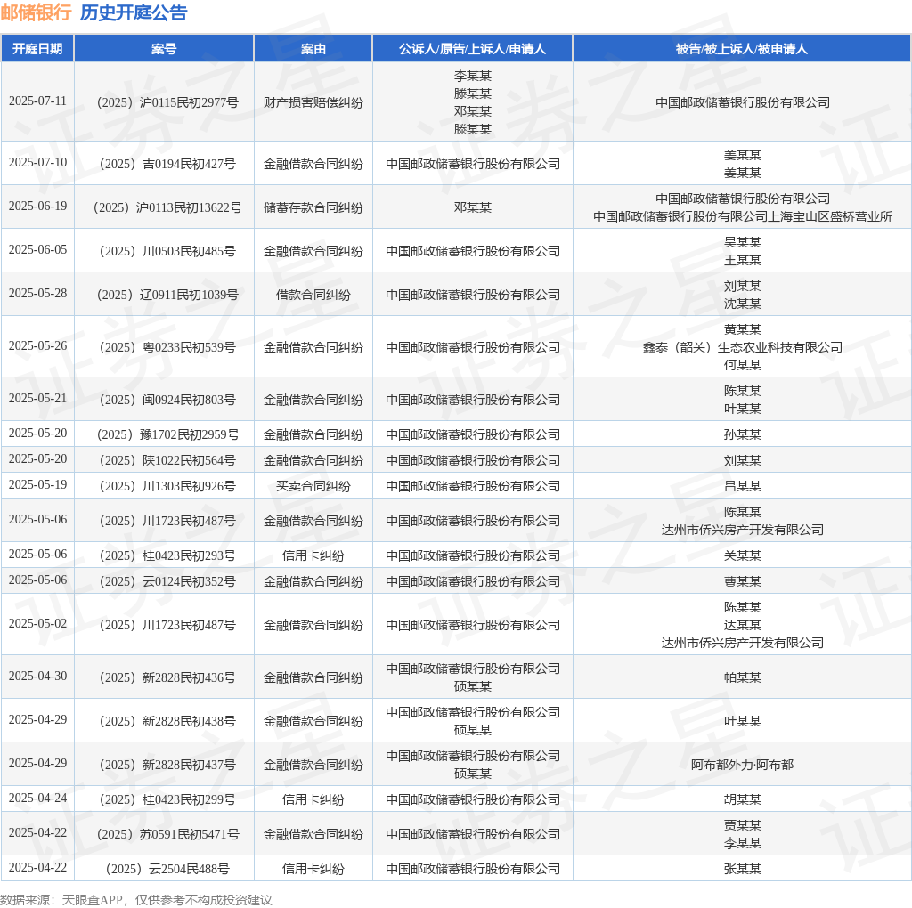Click the 案号 column header
Image resolution: width=912 pixels, height=908 pixels.
point(164,49)
